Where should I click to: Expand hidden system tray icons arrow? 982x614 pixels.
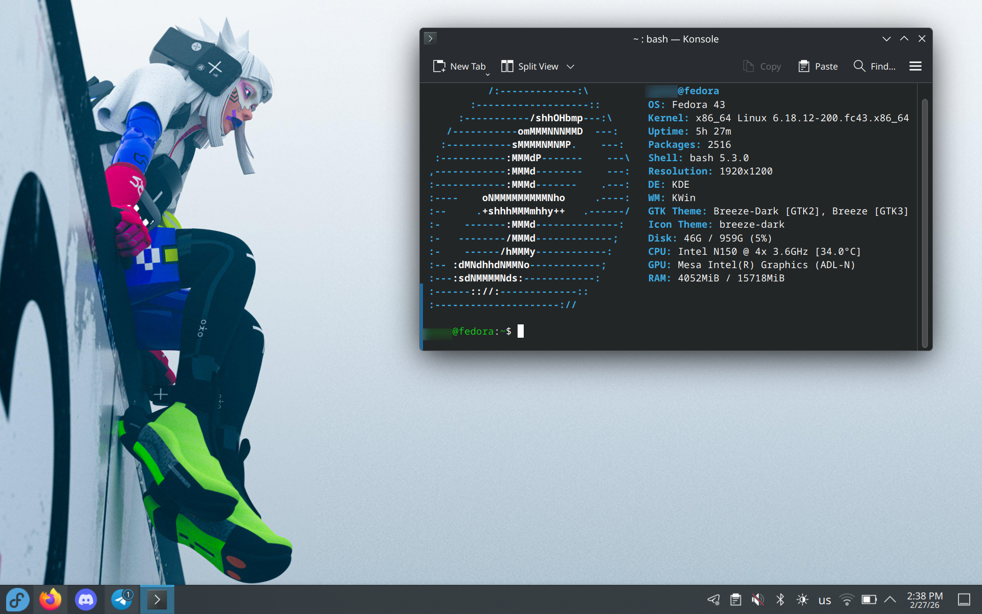[x=890, y=600]
